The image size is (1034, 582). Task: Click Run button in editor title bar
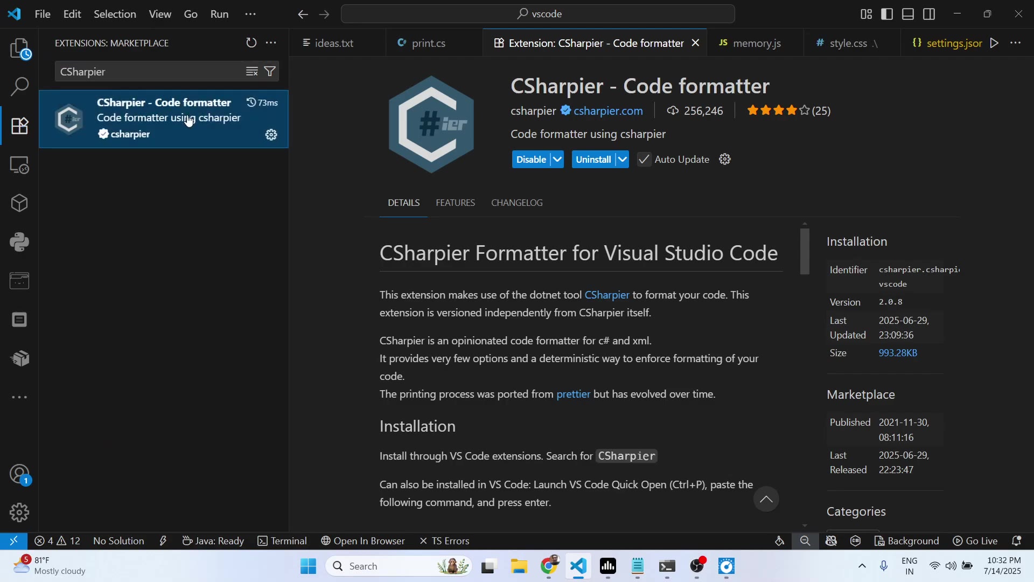click(995, 43)
